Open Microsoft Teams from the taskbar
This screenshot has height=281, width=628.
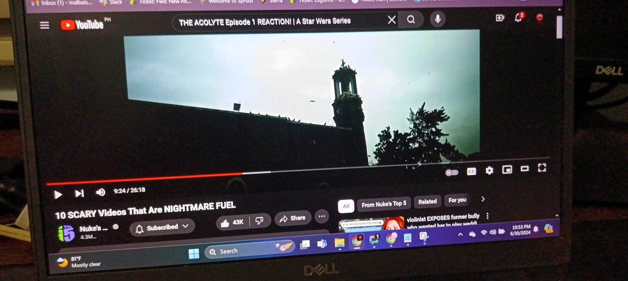[322, 243]
